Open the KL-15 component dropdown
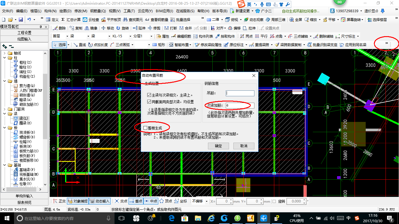The height and width of the screenshot is (224, 399). (x=130, y=36)
